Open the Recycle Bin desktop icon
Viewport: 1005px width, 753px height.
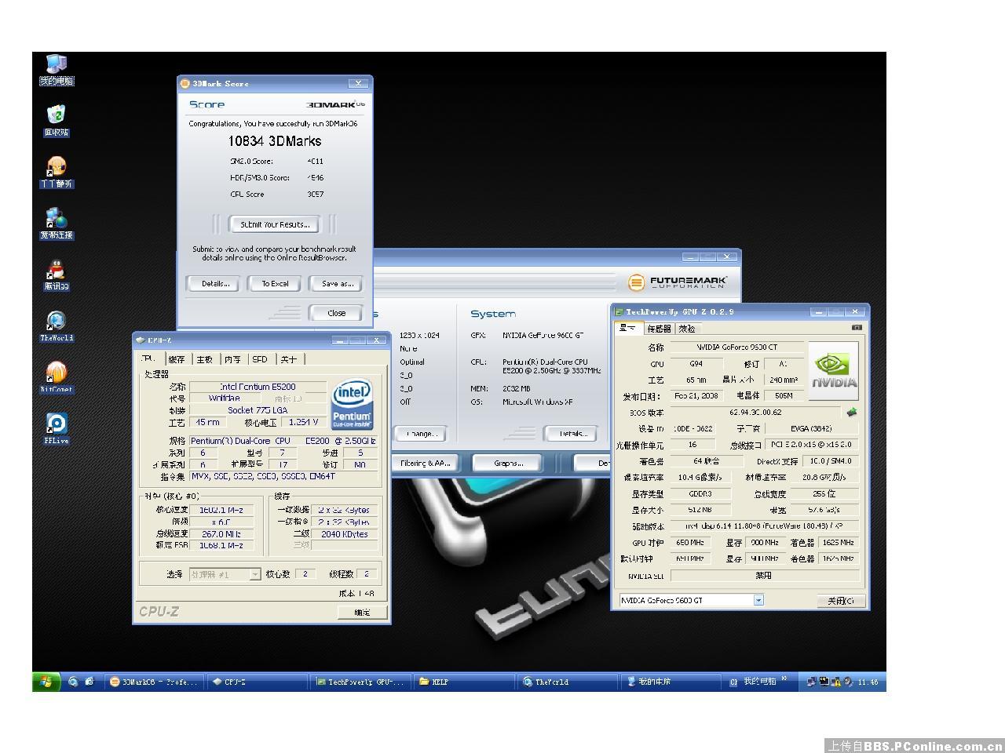point(57,122)
